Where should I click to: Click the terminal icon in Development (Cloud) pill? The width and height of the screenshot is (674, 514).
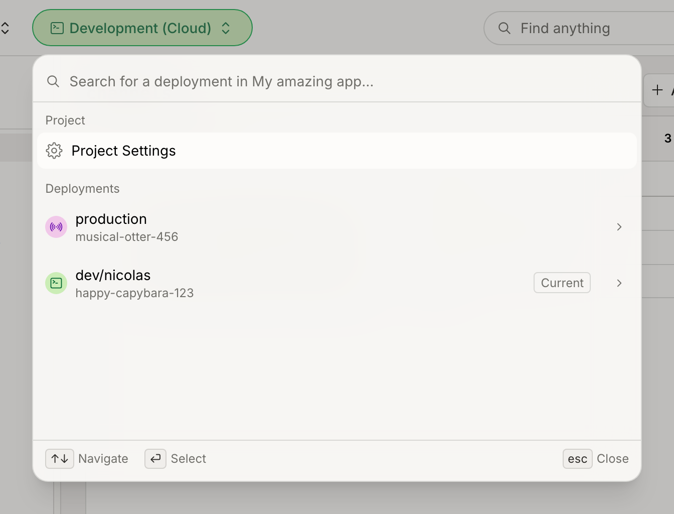(x=57, y=28)
